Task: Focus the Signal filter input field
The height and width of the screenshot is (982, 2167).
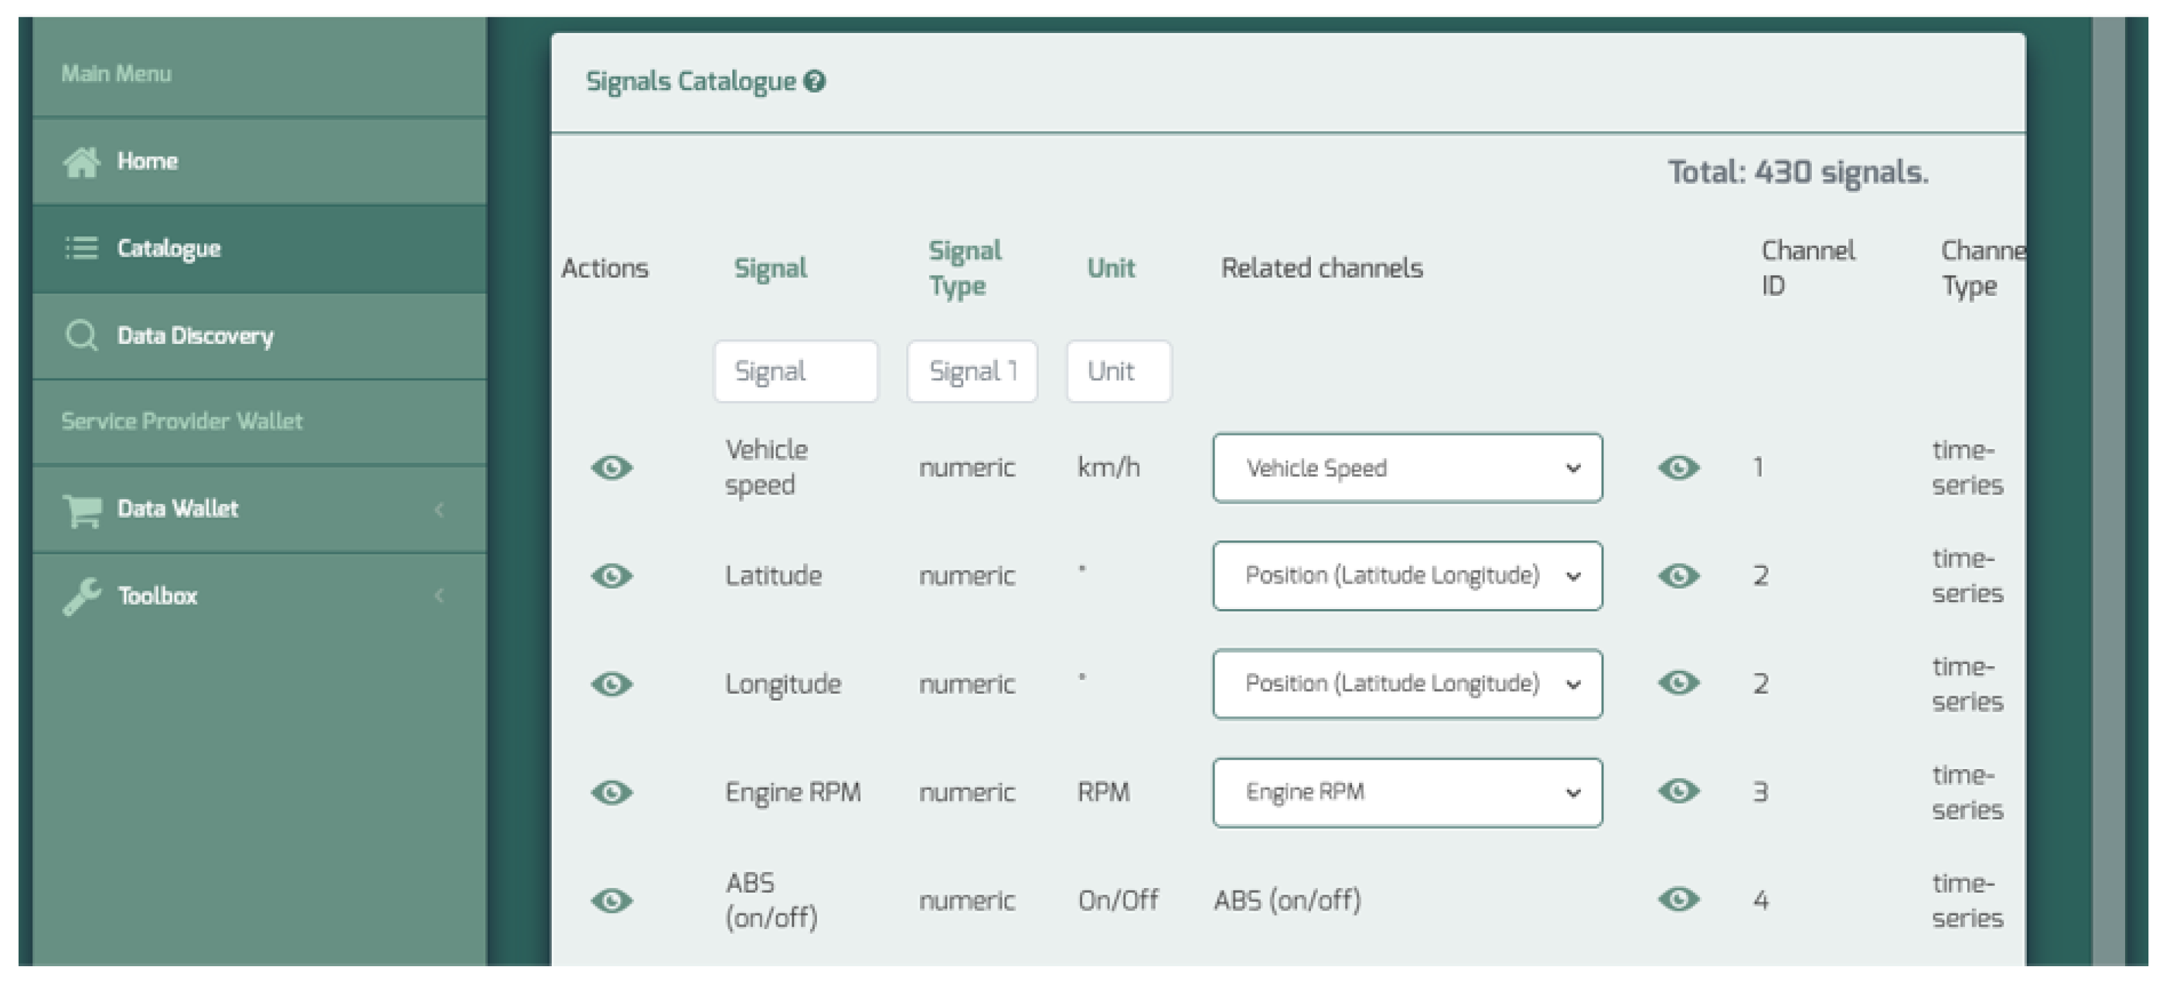Action: [x=795, y=372]
